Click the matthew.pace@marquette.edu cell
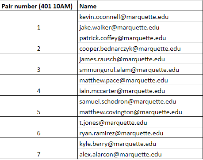This screenshot has width=203, height=160. [140, 80]
